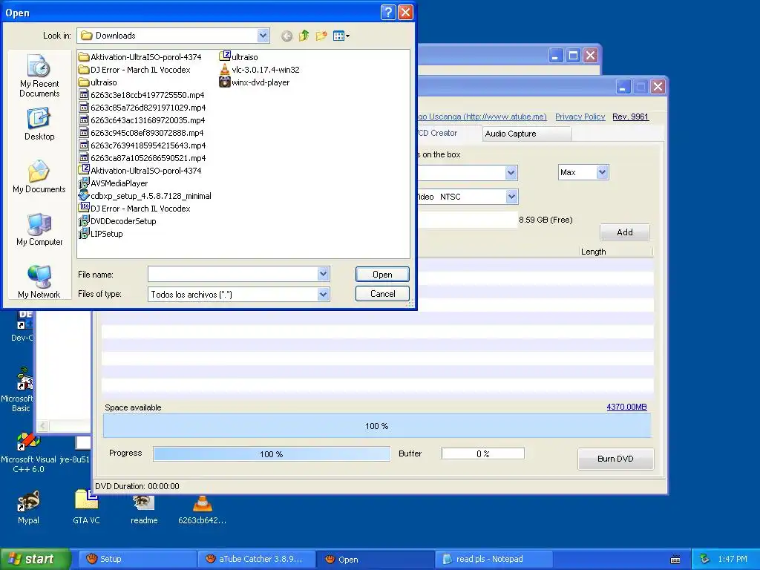Select the Aktivation-UltraISO-porol-4374 archive file
Viewport: 760px width, 570px height.
point(140,171)
